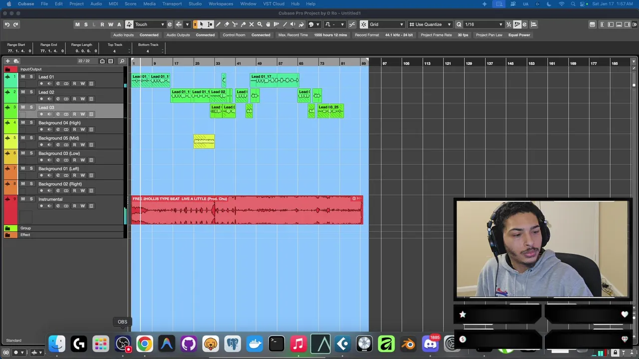Select the Draw pencil tool

pos(218,24)
